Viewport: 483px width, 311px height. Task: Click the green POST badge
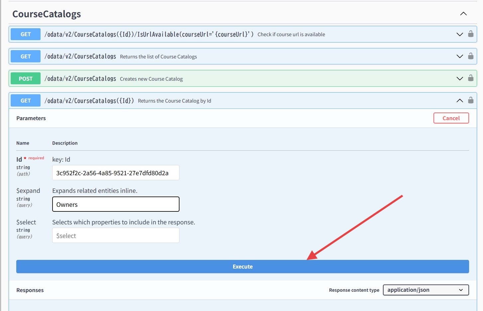point(26,79)
